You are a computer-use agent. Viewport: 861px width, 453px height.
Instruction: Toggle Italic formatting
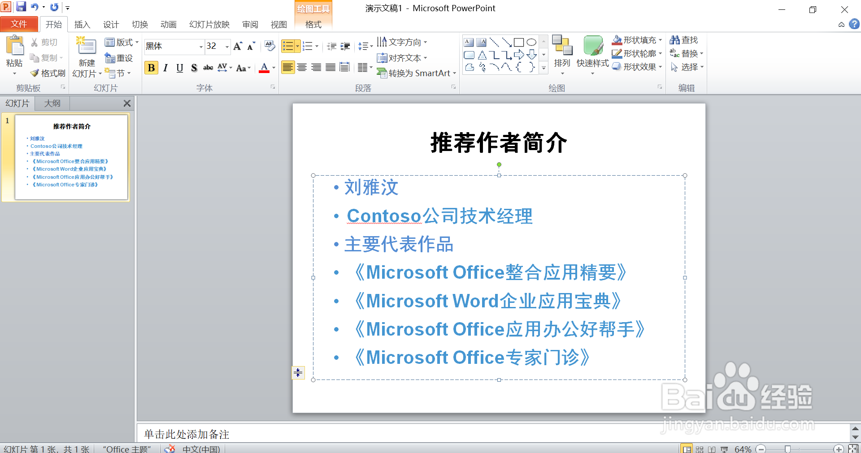(165, 68)
